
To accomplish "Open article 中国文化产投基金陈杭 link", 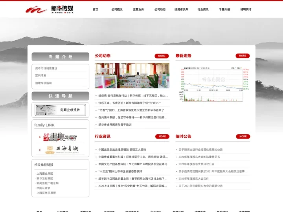I will (x=133, y=164).
